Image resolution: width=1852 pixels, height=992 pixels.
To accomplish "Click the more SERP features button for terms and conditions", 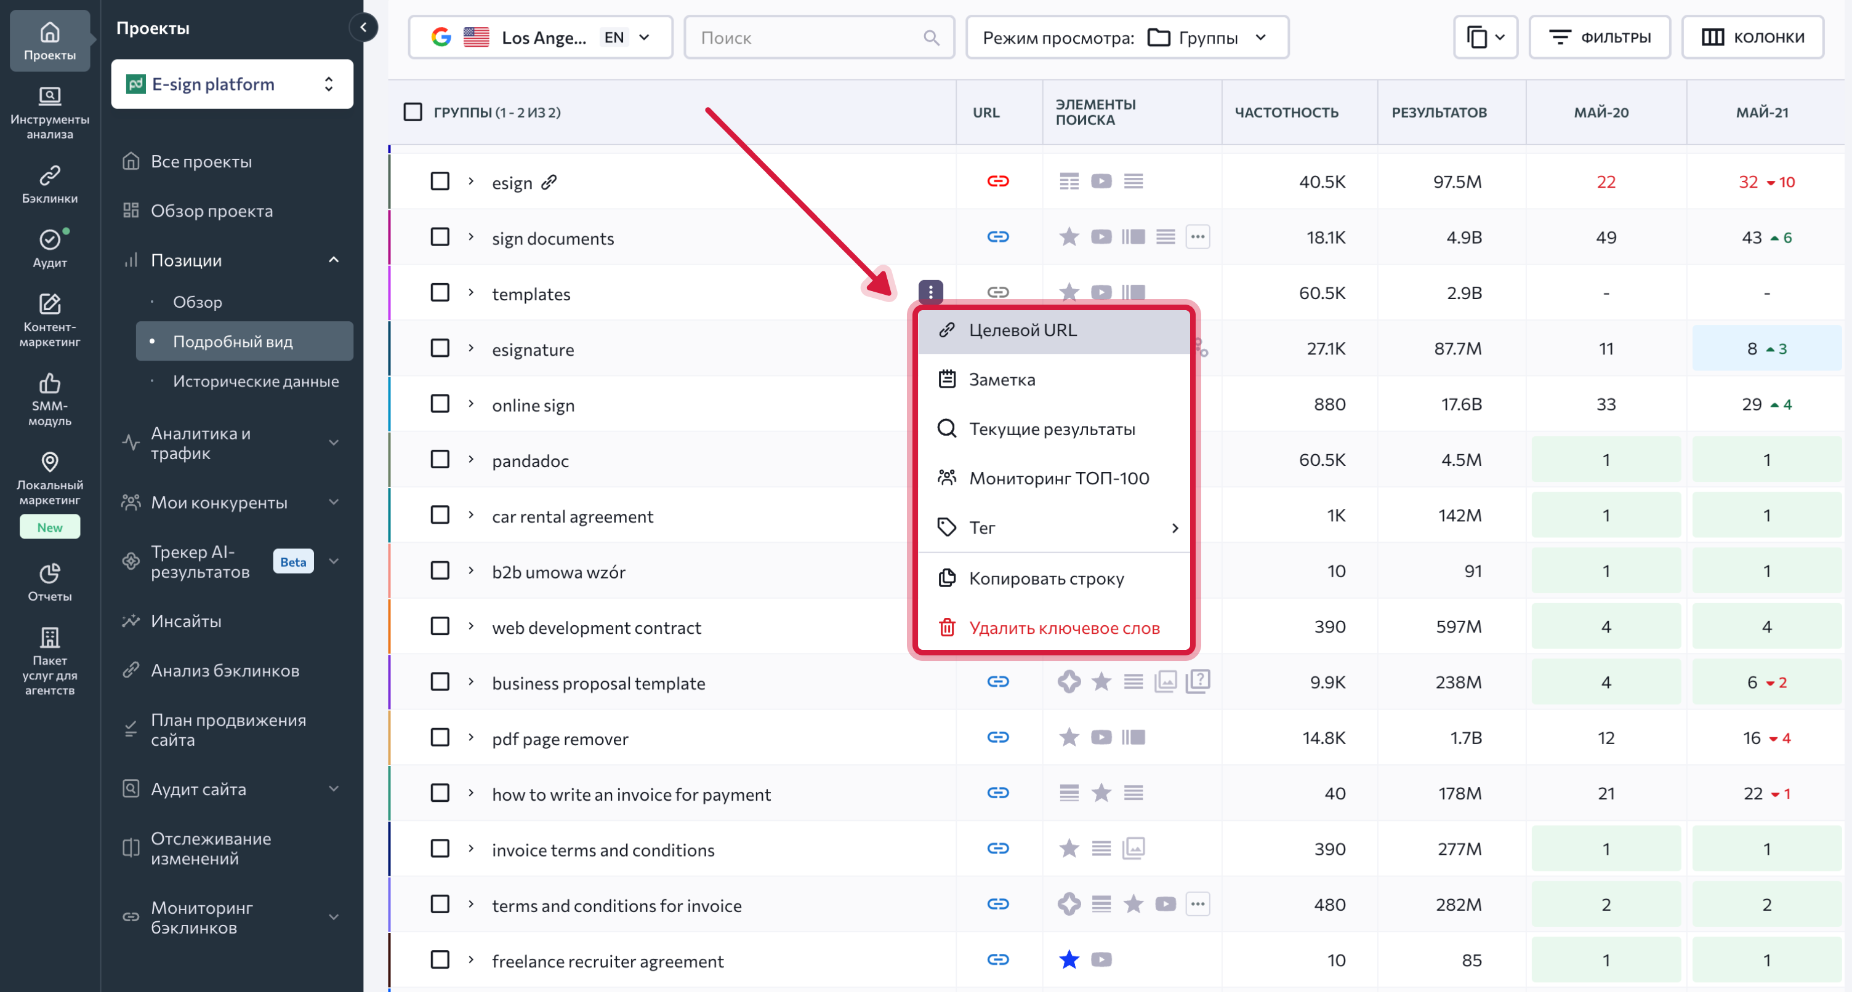I will [x=1198, y=903].
